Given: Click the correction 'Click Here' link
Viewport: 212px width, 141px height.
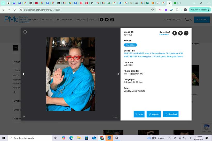Looking at the screenshot, I should 164,34.
